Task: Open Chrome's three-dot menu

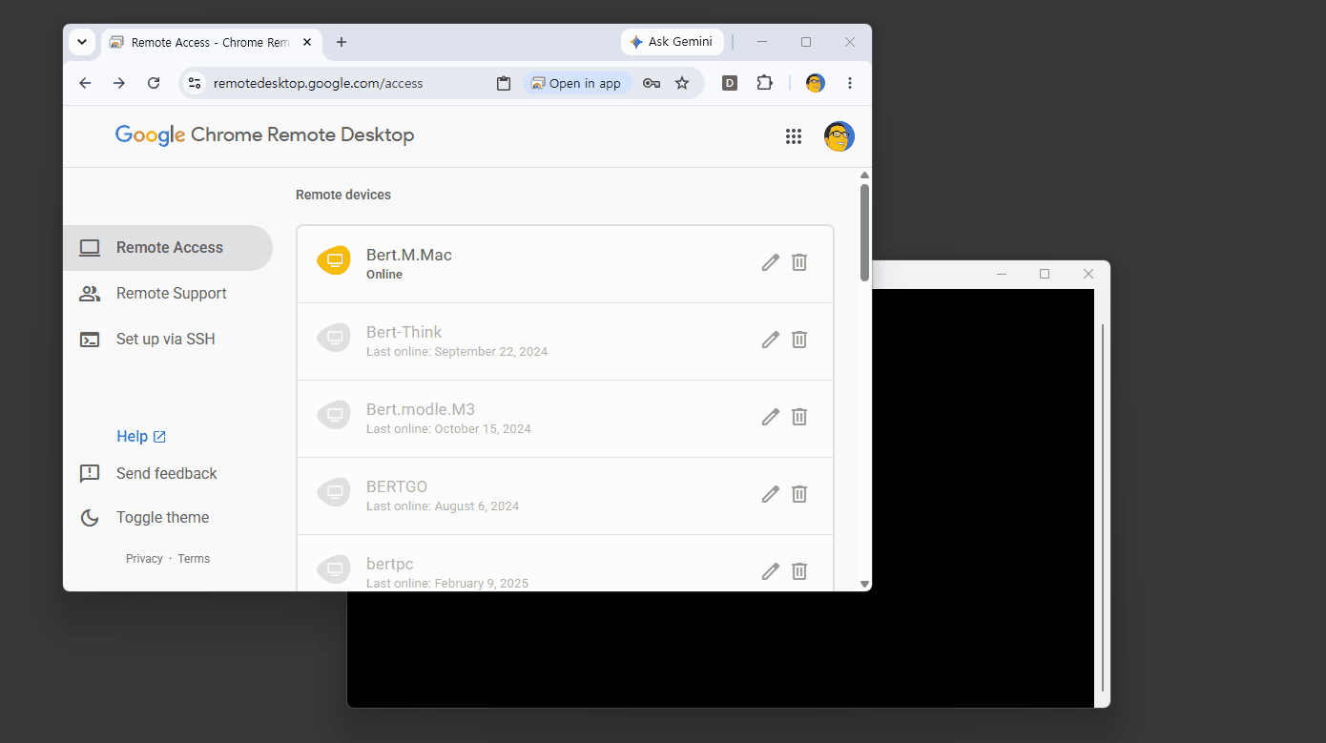Action: click(x=850, y=83)
